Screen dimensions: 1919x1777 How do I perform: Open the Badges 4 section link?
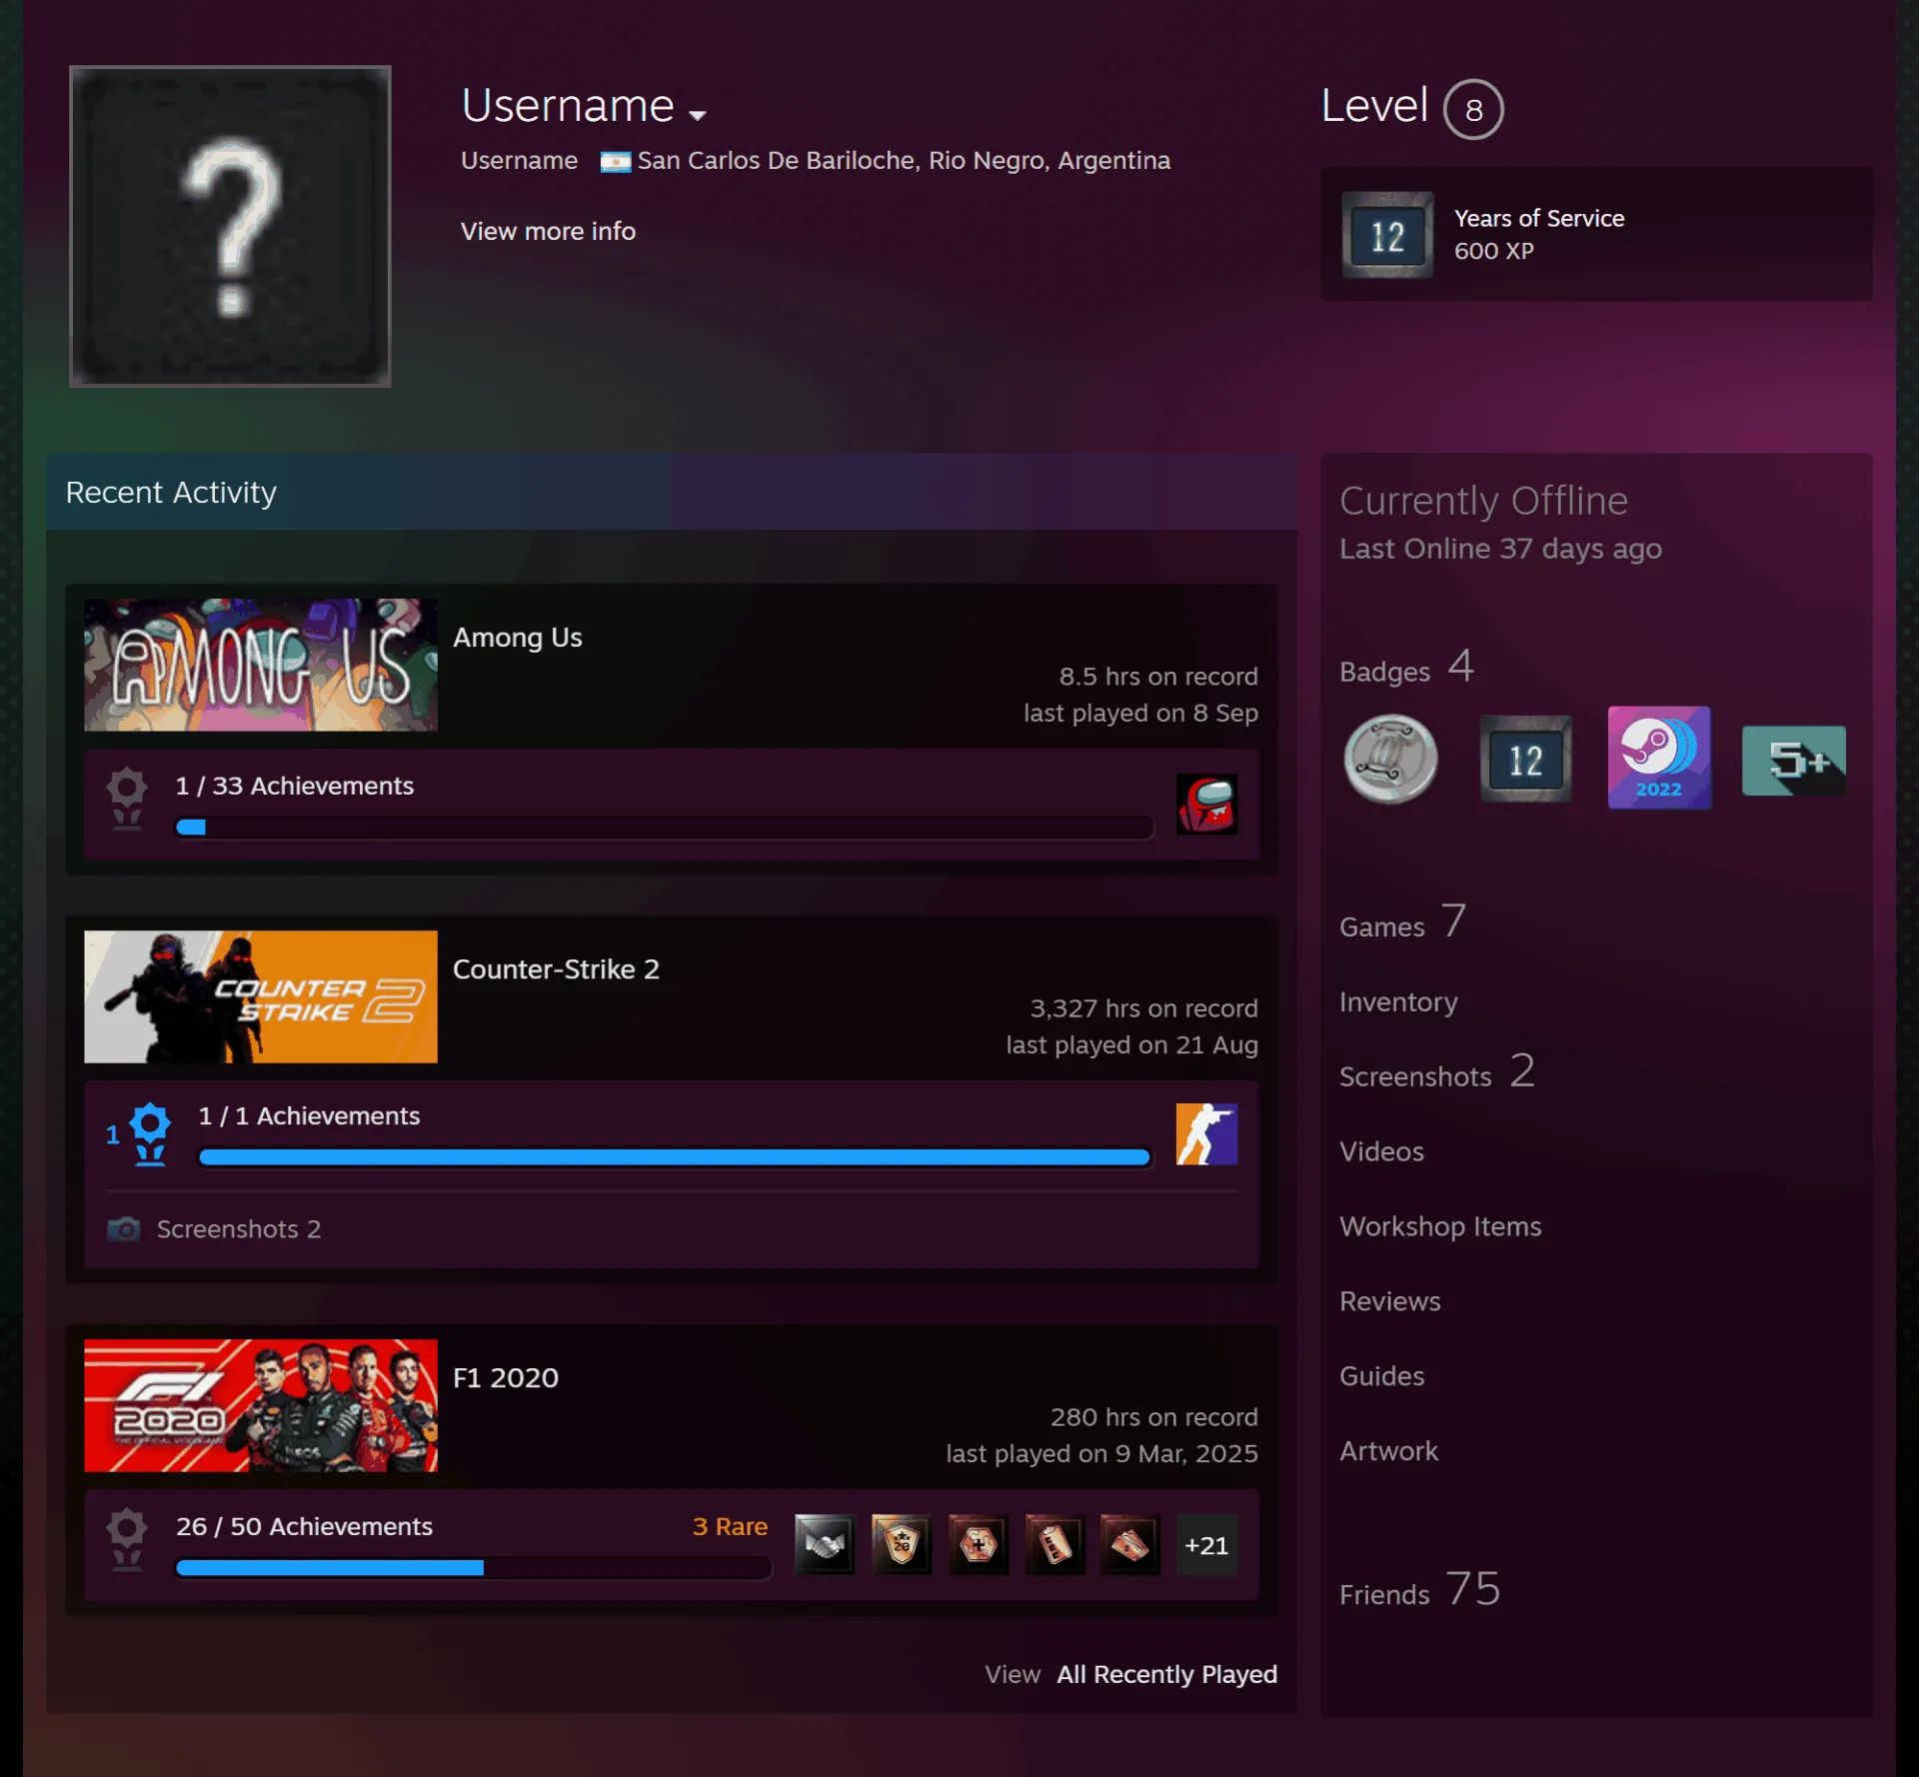(1406, 668)
